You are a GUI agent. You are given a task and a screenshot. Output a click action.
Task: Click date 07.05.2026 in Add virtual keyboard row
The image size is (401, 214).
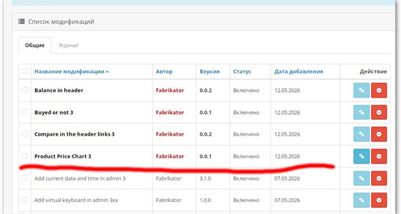click(x=287, y=200)
